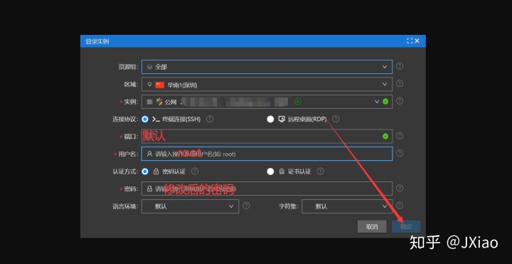Click the 登录实例 dialog title text

97,41
